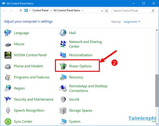Open the Phone and Modem icon
Screen dimensions: 159x126
point(8,66)
